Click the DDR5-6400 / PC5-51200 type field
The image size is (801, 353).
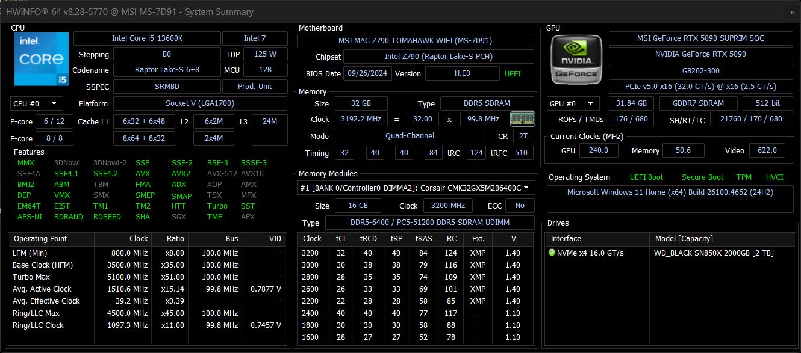pos(430,223)
